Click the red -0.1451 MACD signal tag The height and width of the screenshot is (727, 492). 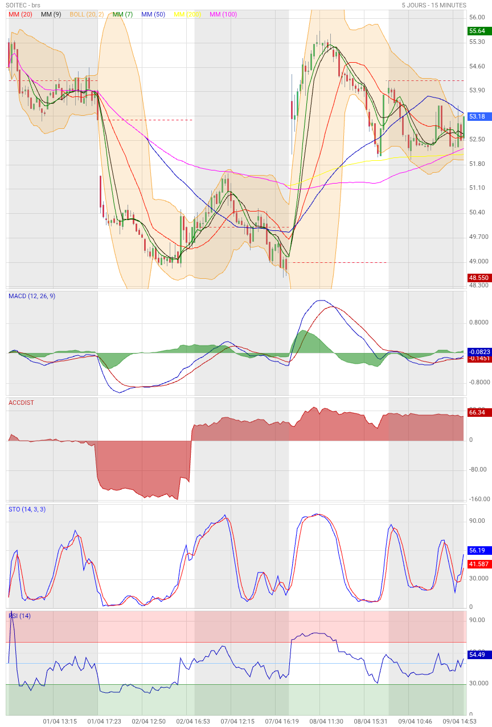(x=479, y=359)
